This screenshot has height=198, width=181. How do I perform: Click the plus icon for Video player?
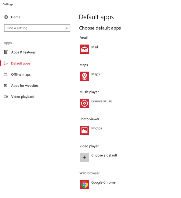[x=85, y=157]
